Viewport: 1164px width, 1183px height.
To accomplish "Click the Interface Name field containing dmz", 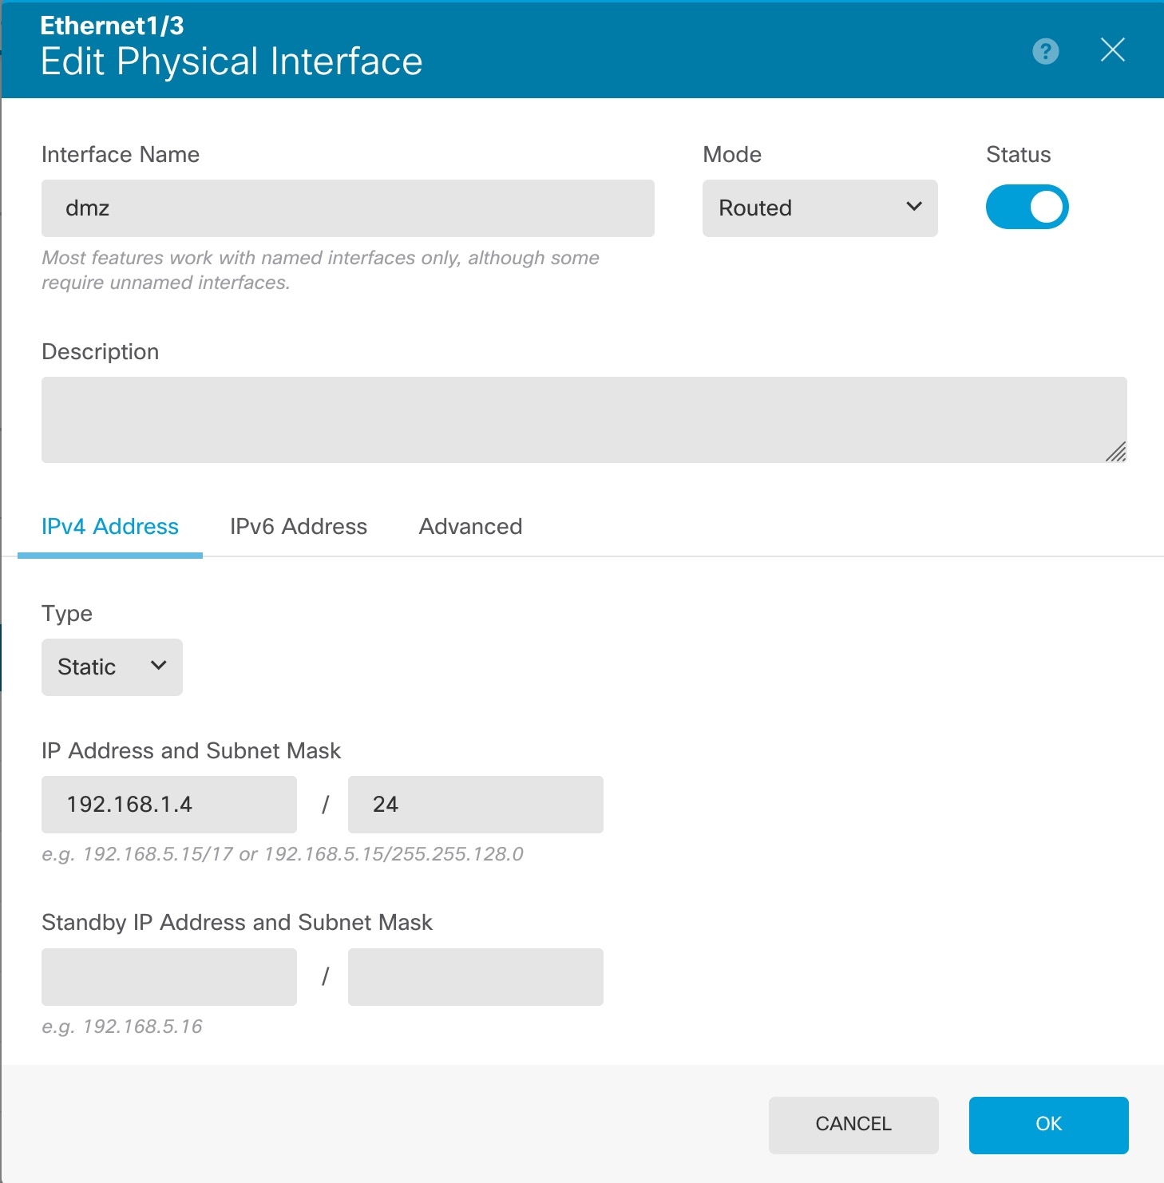I will pos(347,208).
